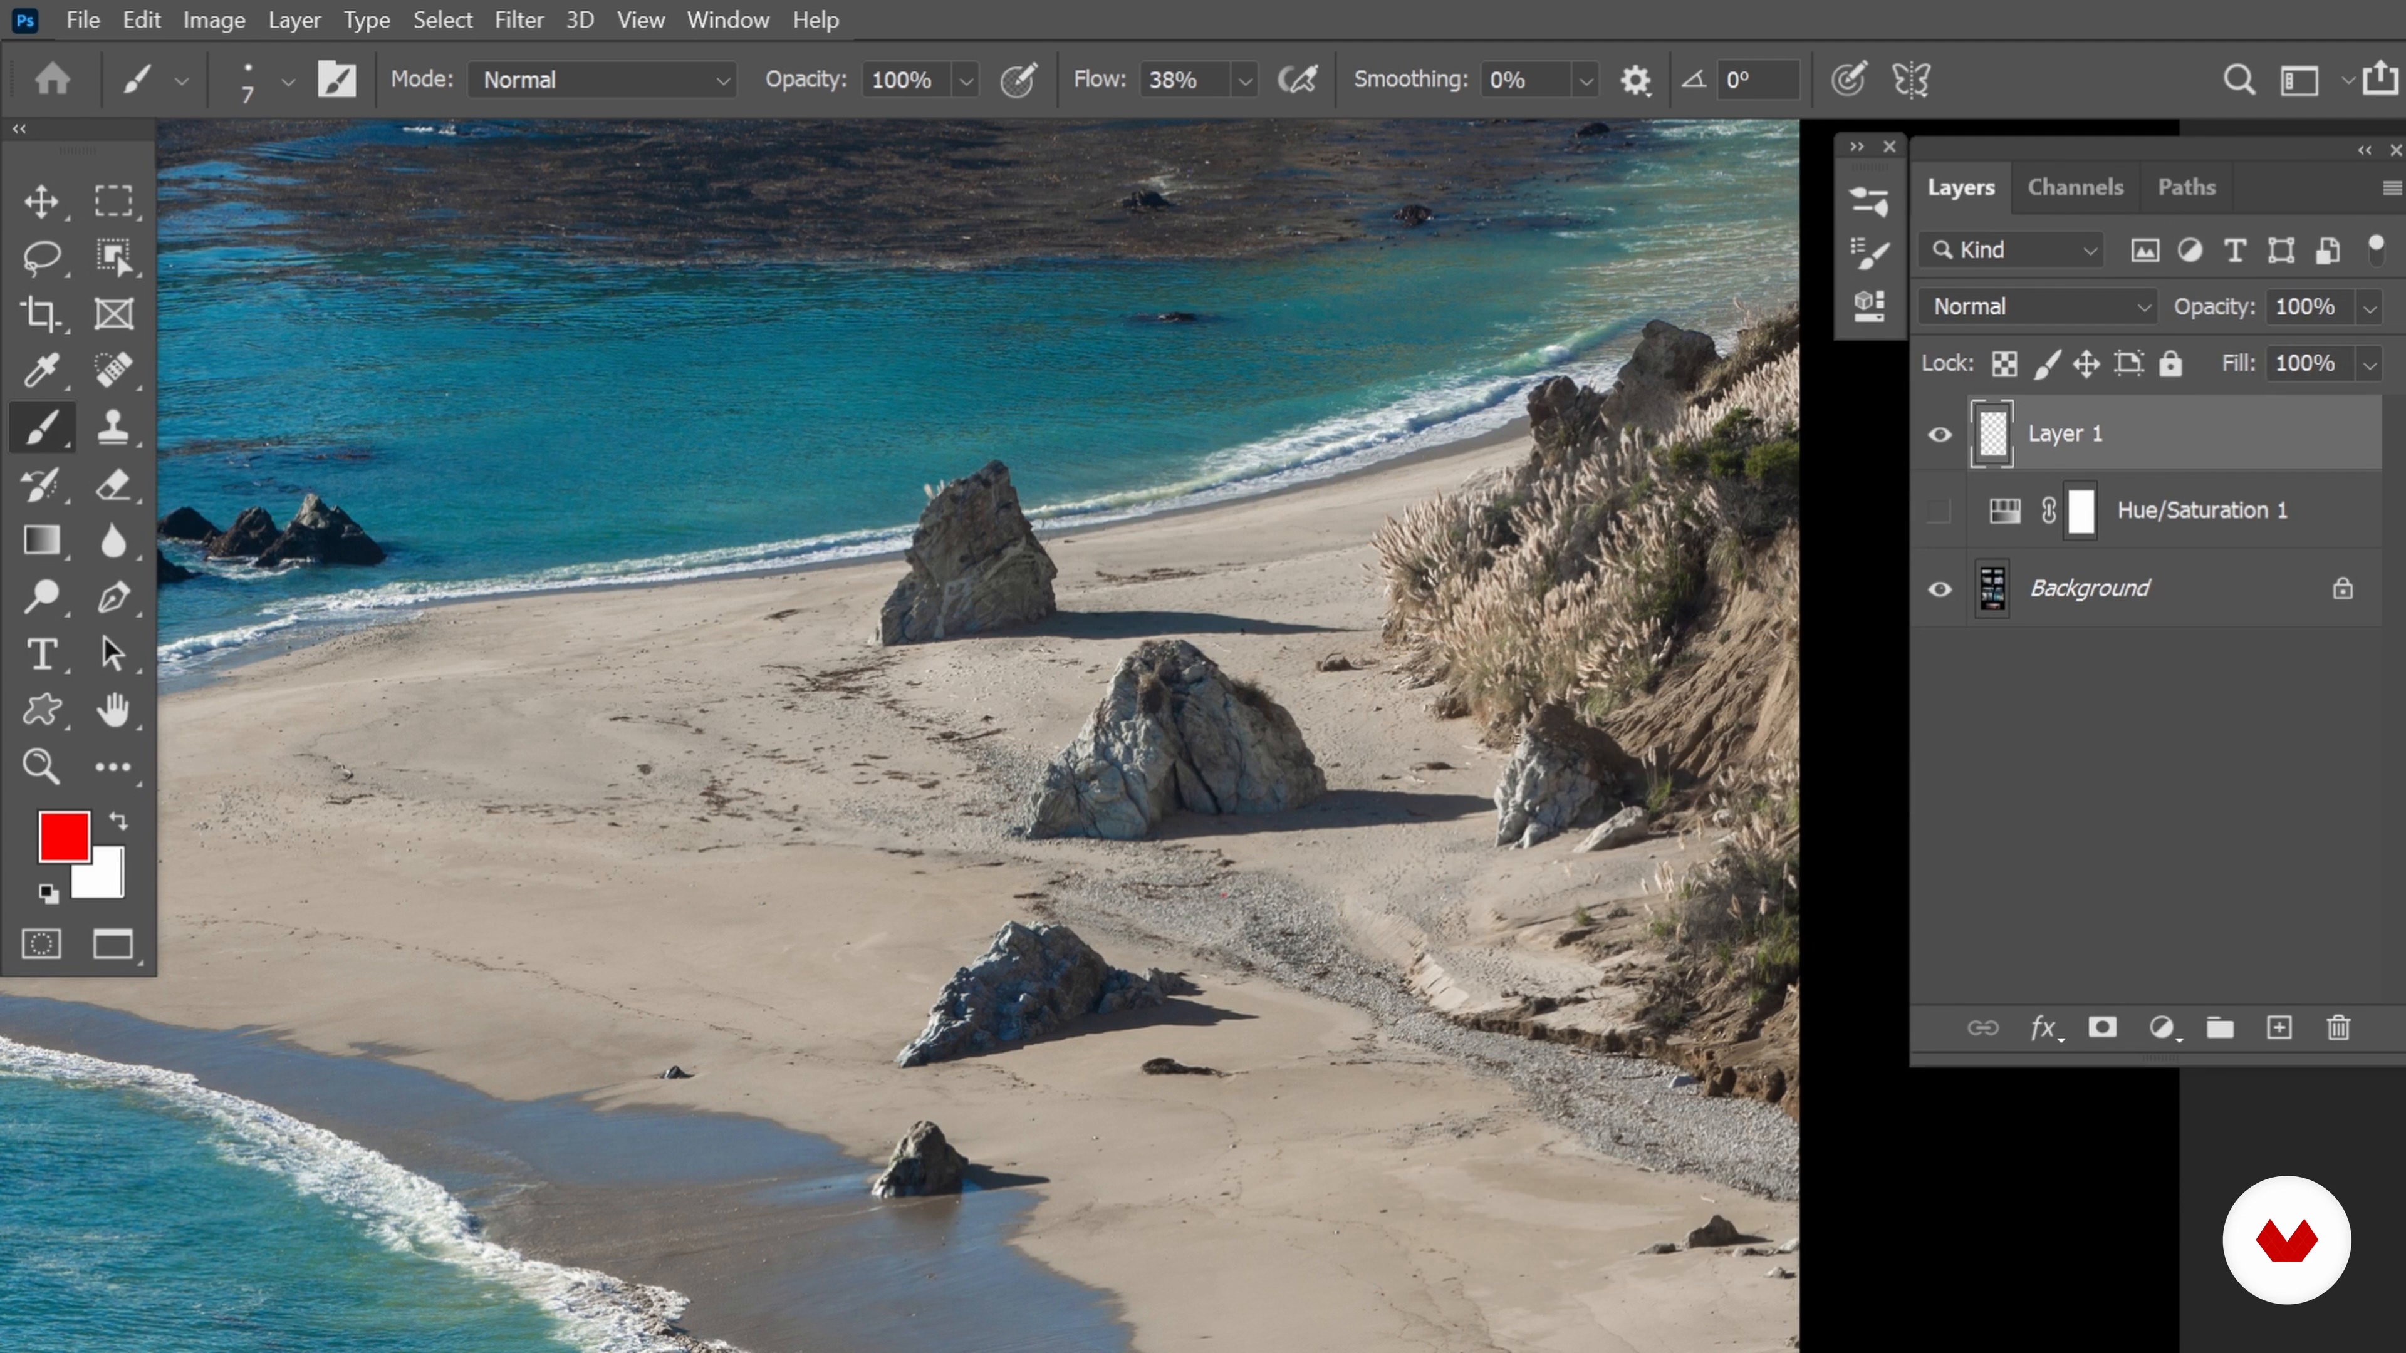Screen dimensions: 2406x1353
Task: Select the Horizontal Type tool
Action: 41,653
